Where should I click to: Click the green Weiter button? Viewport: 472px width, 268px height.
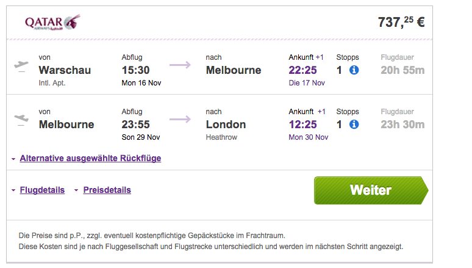click(371, 190)
